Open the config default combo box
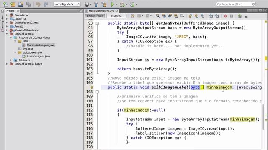 tap(67, 5)
